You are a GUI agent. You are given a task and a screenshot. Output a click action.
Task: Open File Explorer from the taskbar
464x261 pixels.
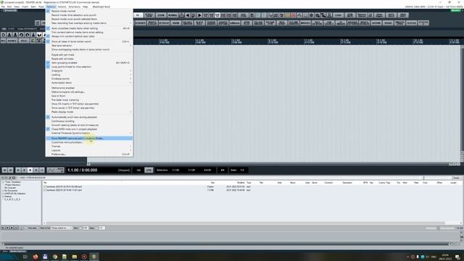click(74, 257)
